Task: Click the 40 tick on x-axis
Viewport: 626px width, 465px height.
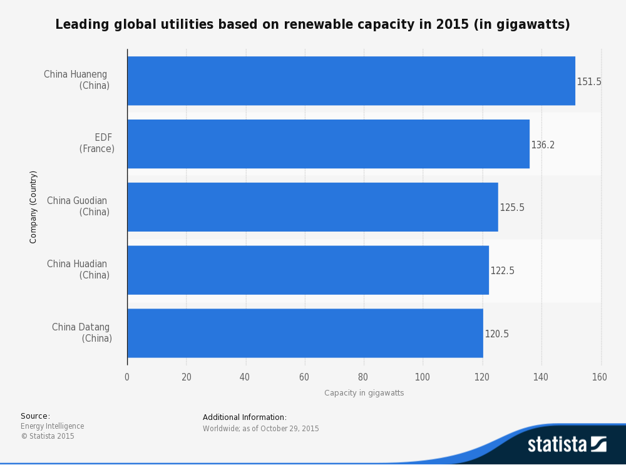Action: pos(245,377)
